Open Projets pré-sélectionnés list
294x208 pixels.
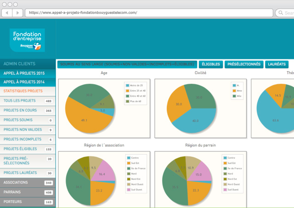[28, 161]
